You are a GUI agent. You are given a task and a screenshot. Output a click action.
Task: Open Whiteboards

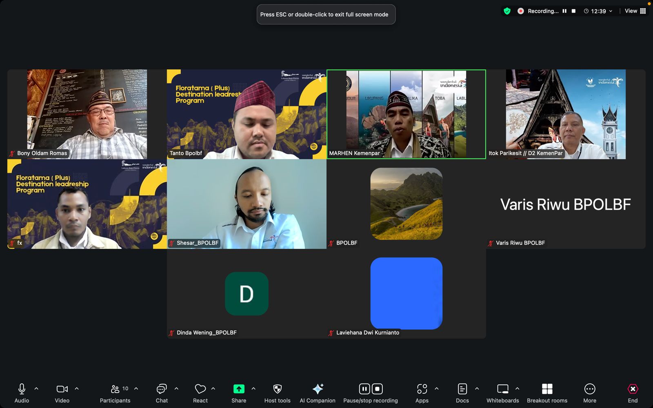pyautogui.click(x=503, y=393)
